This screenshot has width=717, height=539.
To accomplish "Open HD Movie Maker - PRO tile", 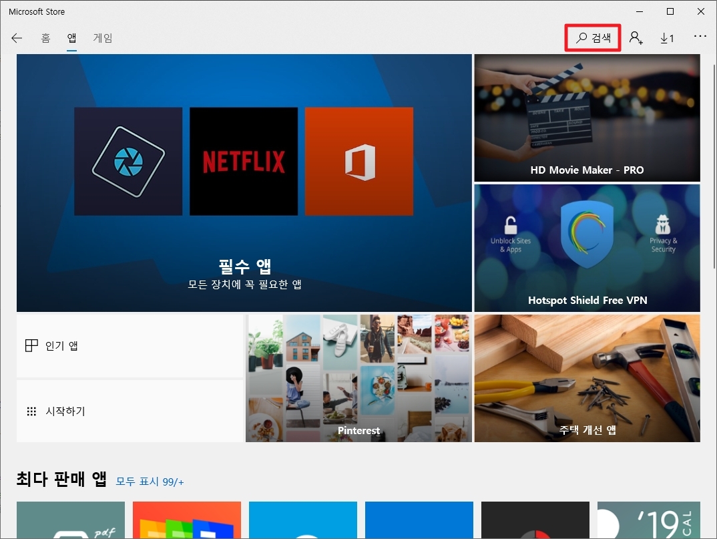I will (x=587, y=118).
